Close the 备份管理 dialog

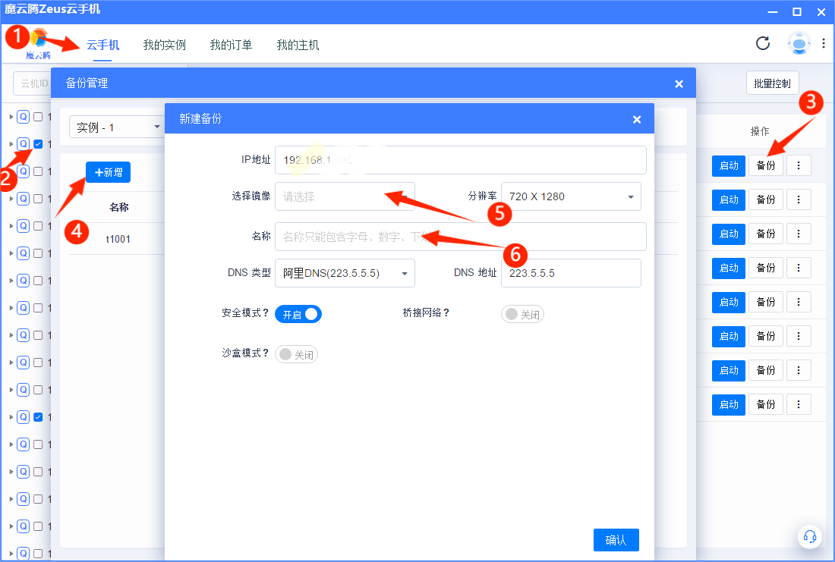679,83
